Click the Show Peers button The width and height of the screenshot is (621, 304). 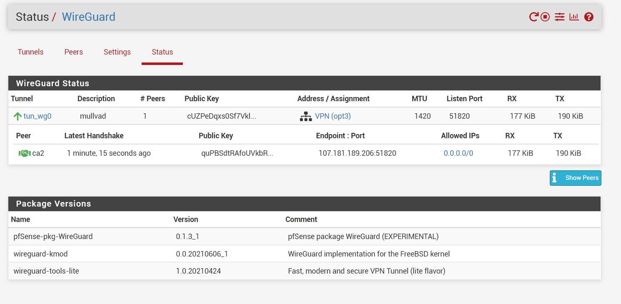click(x=575, y=178)
